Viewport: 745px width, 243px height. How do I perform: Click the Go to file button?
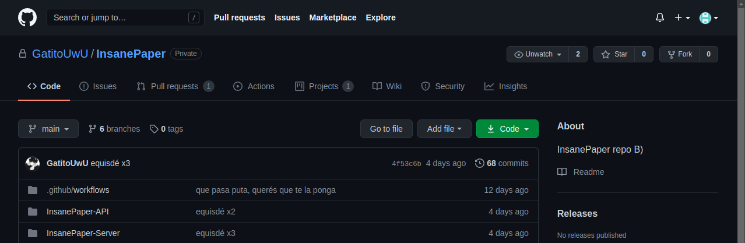pyautogui.click(x=386, y=129)
